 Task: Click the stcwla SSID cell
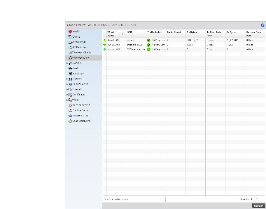click(x=131, y=40)
